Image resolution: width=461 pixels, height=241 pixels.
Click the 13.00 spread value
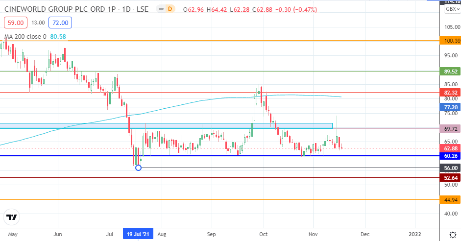tap(38, 23)
